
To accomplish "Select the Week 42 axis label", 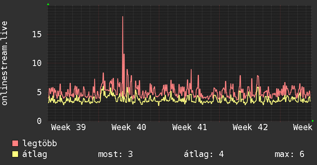I will 250,127.
